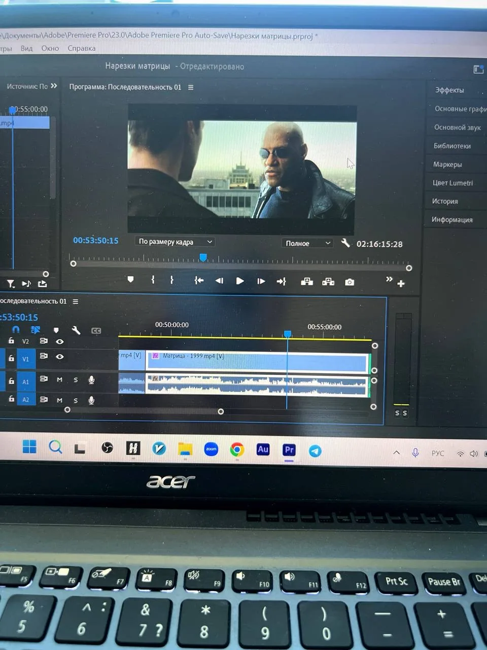Toggle linked selection in timeline
487x650 pixels.
tap(35, 330)
